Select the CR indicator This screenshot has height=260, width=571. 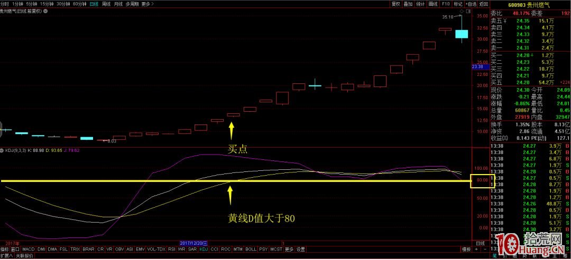[100, 249]
